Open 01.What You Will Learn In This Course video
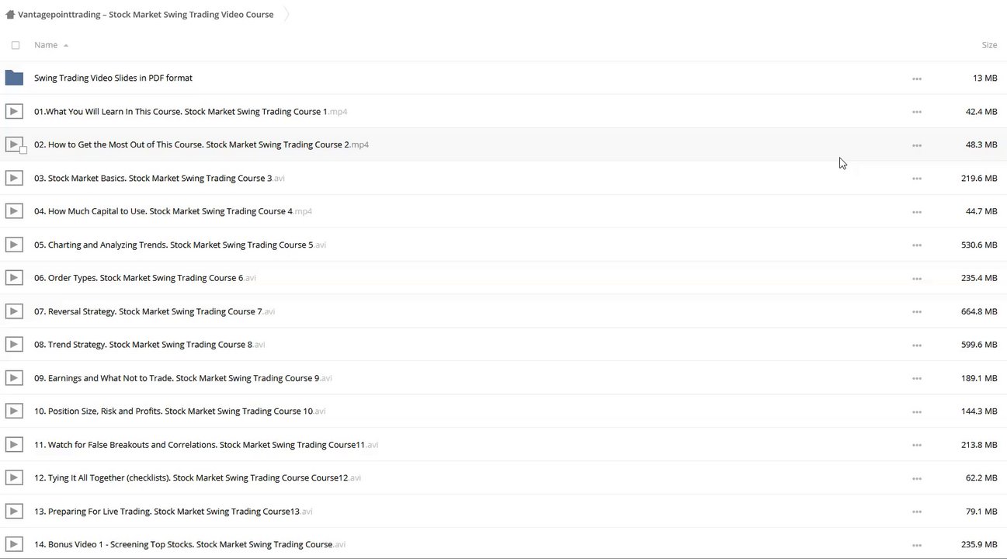This screenshot has height=559, width=1007. 190,111
